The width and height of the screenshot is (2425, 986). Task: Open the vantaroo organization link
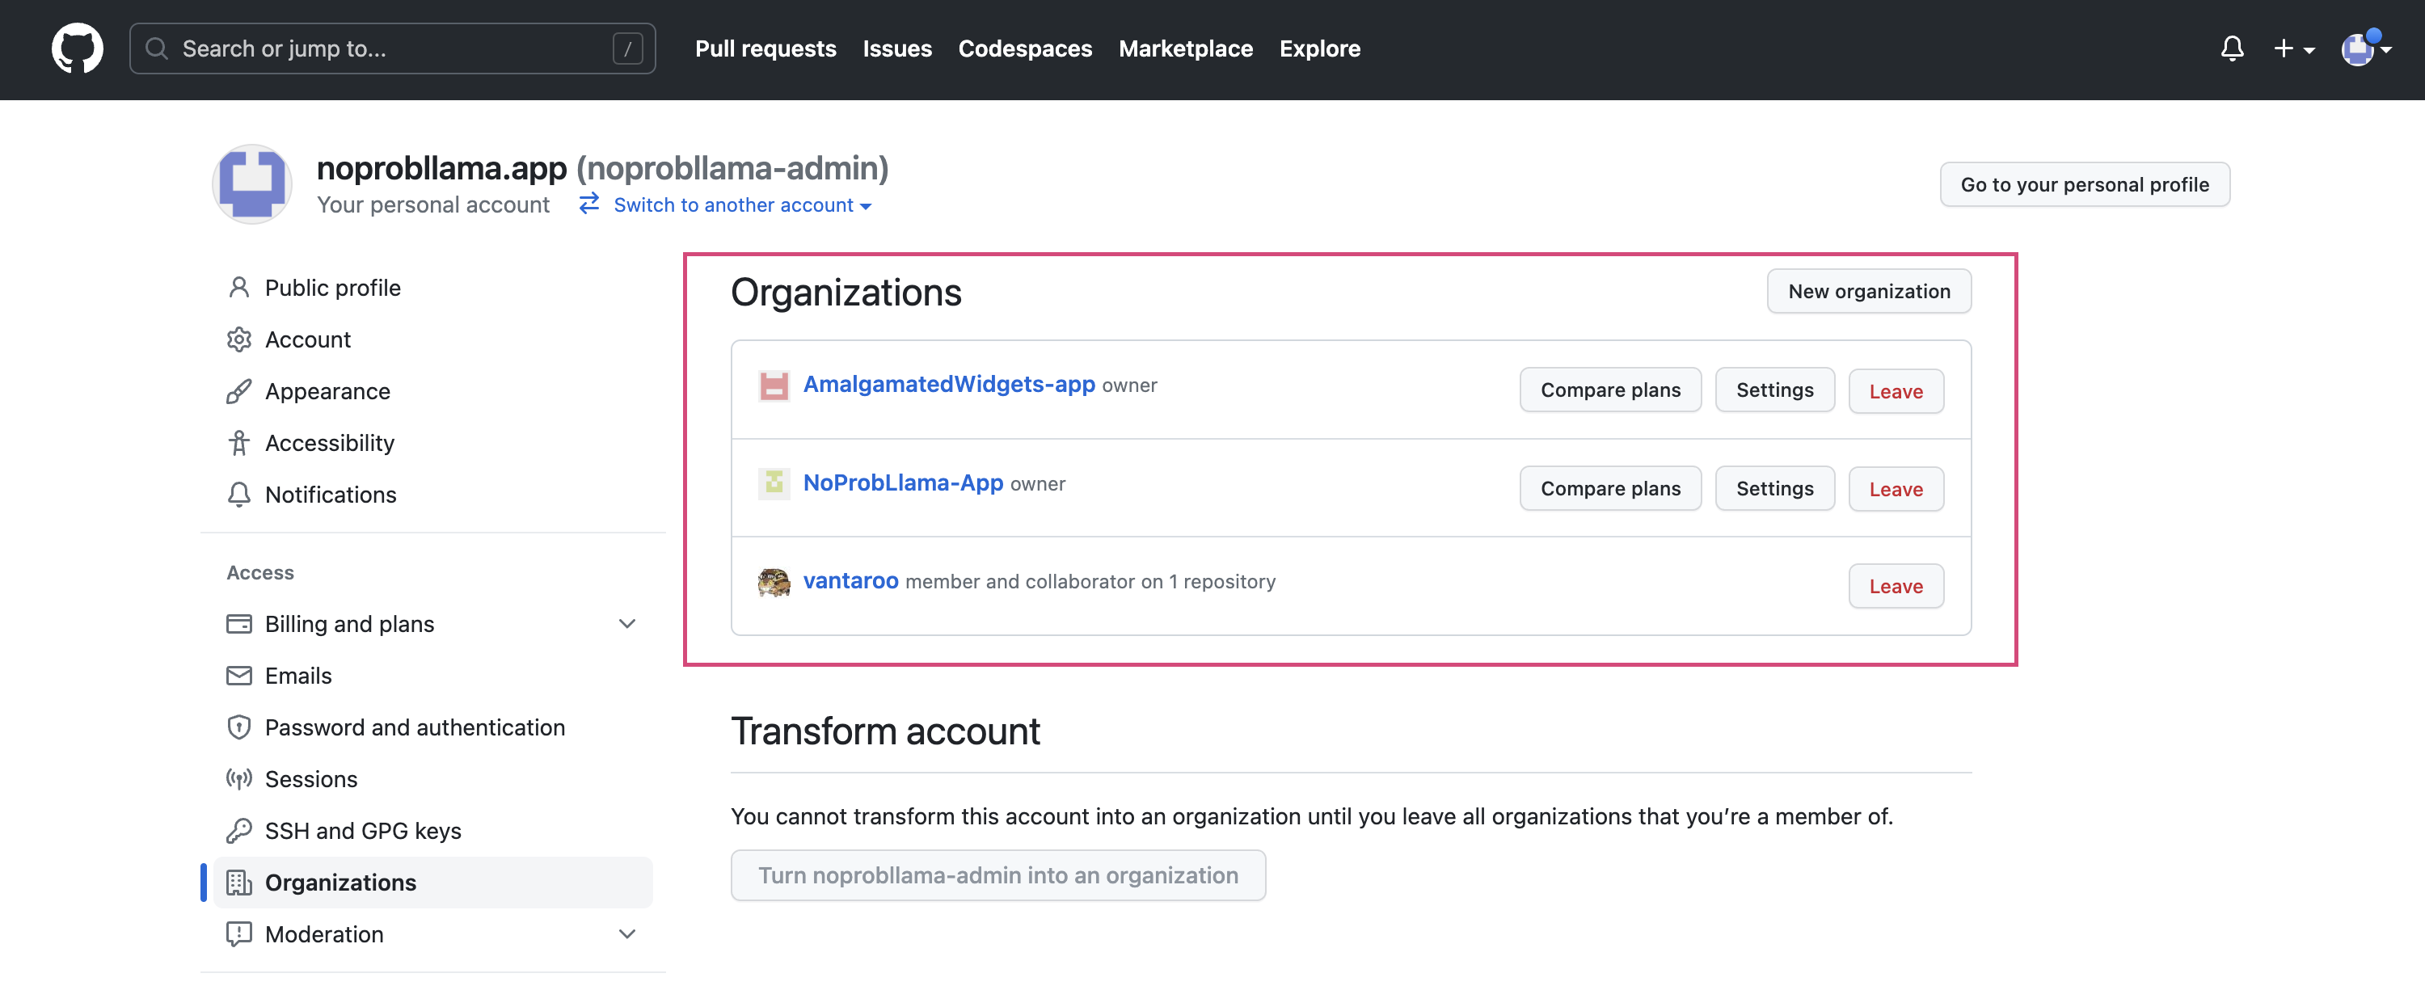[x=850, y=580]
